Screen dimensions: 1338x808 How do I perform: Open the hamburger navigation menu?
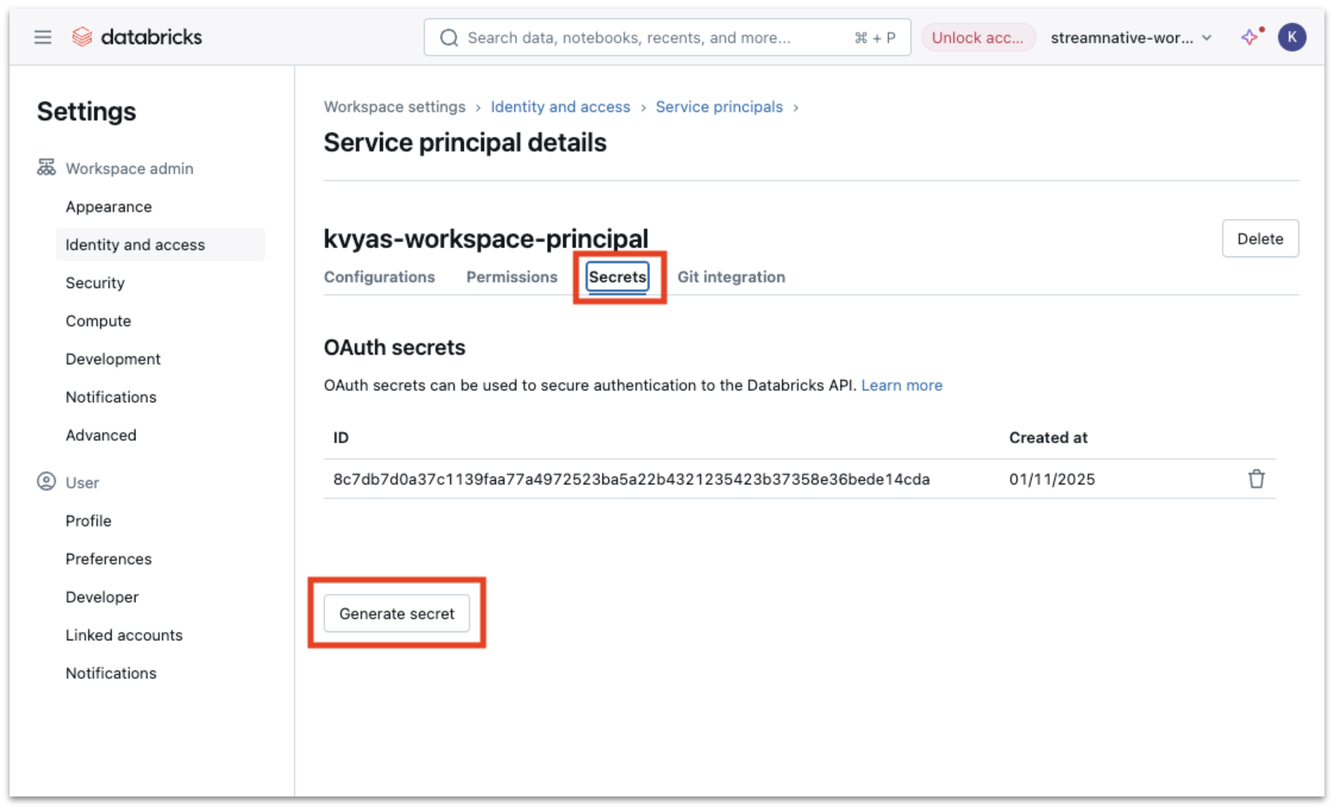[42, 37]
